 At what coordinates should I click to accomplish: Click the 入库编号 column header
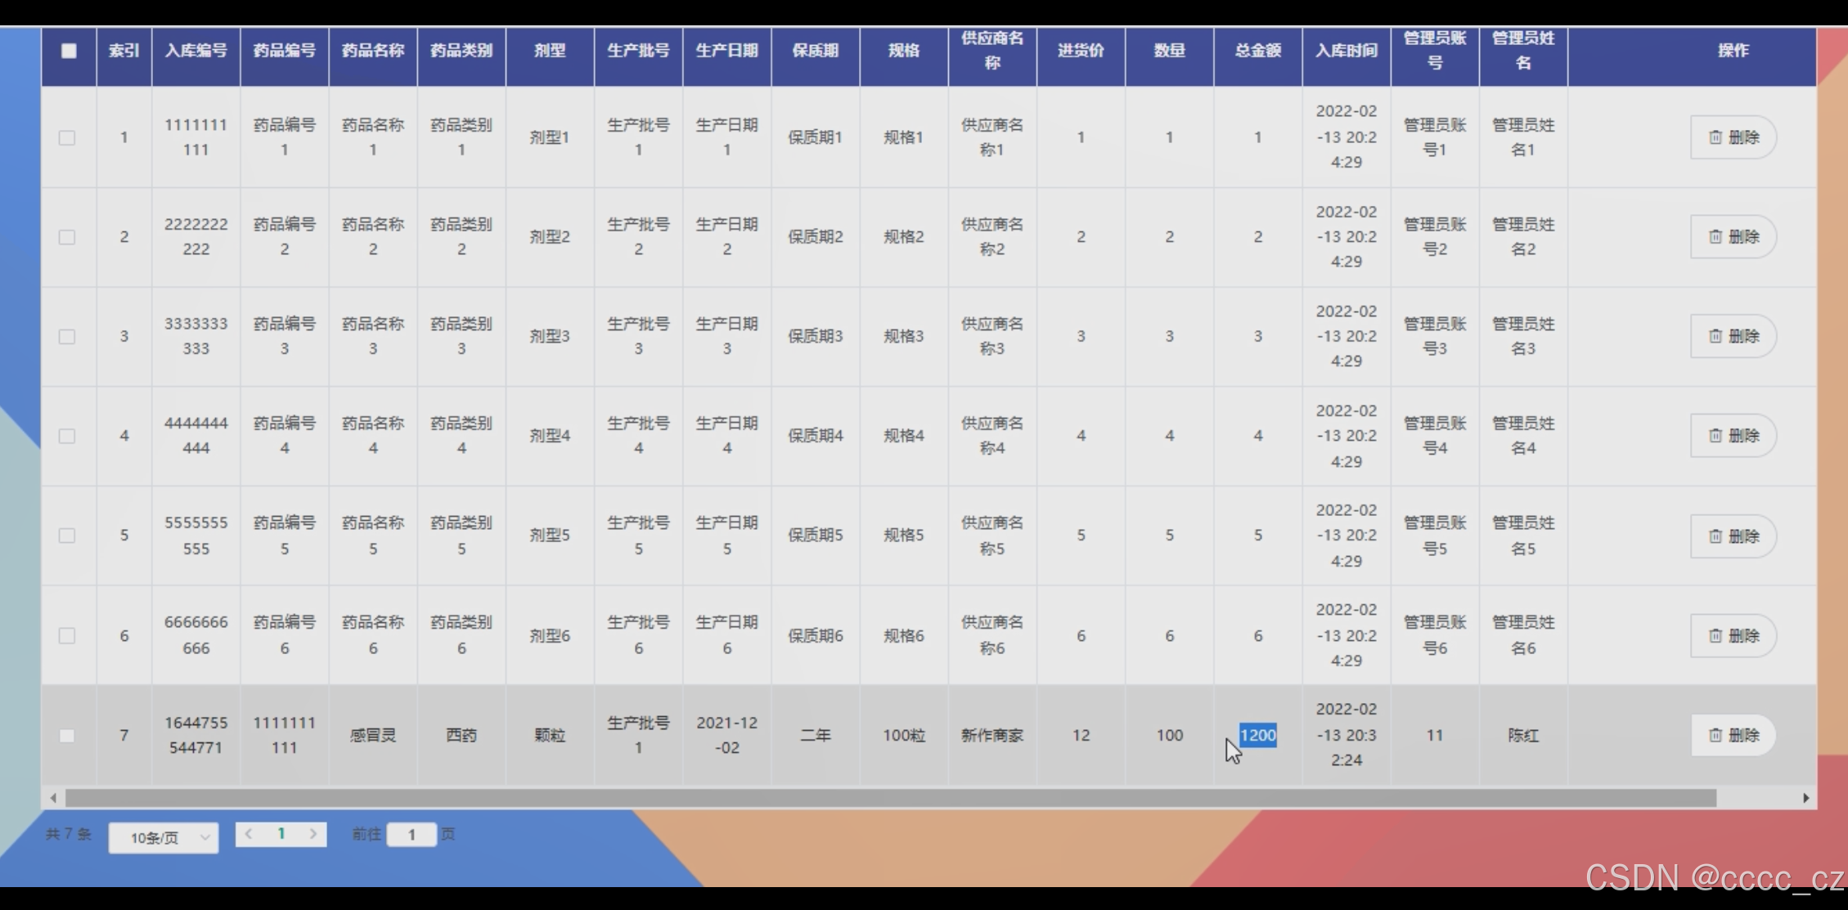(196, 51)
